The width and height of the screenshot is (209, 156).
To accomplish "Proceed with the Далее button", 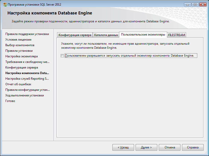I will pos(146,147).
